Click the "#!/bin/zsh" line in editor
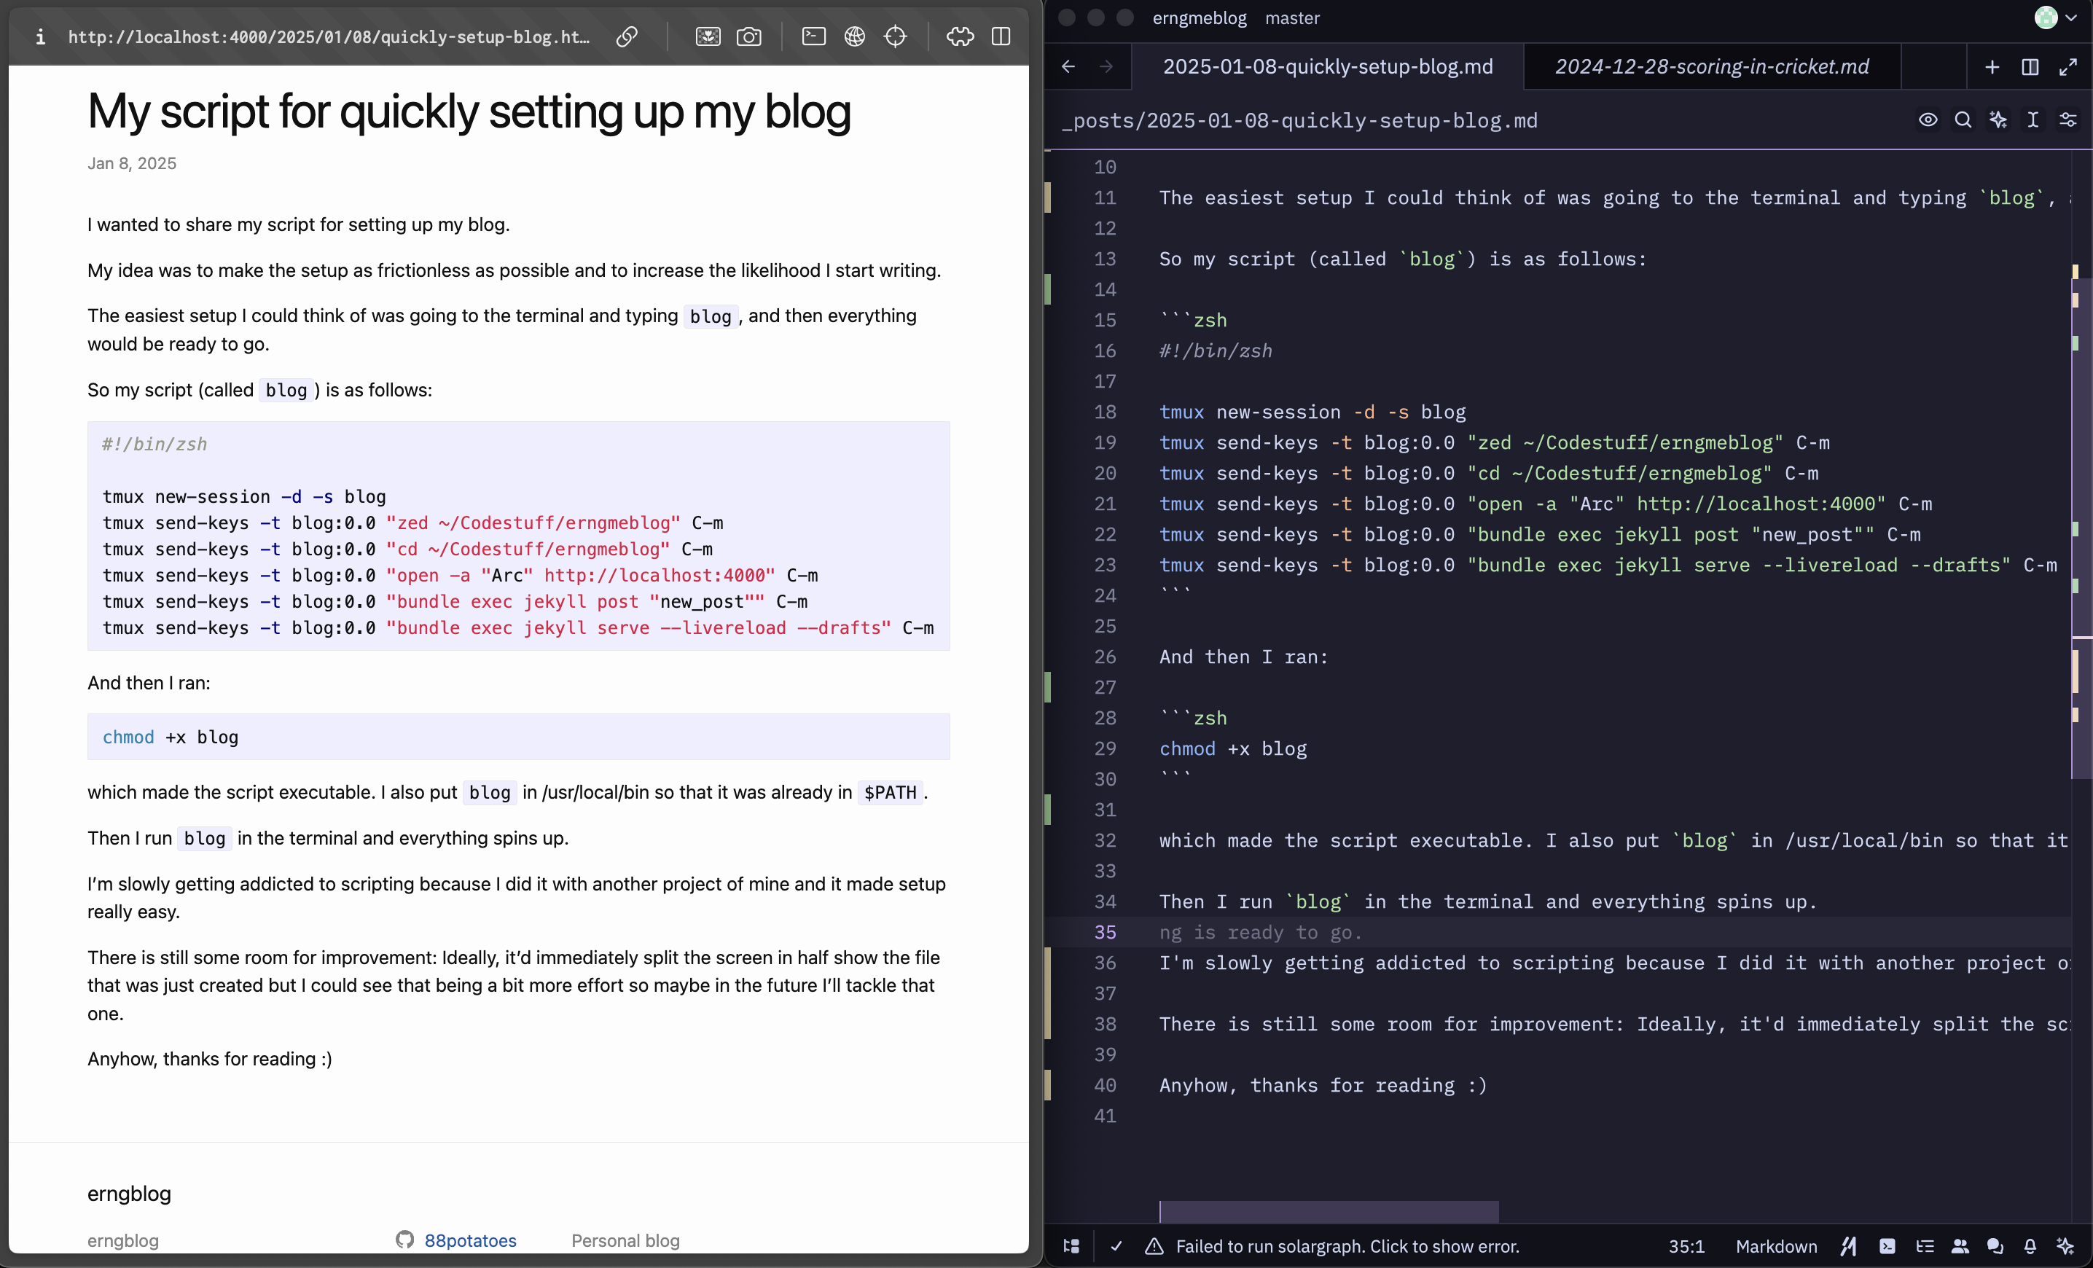 click(x=1216, y=351)
